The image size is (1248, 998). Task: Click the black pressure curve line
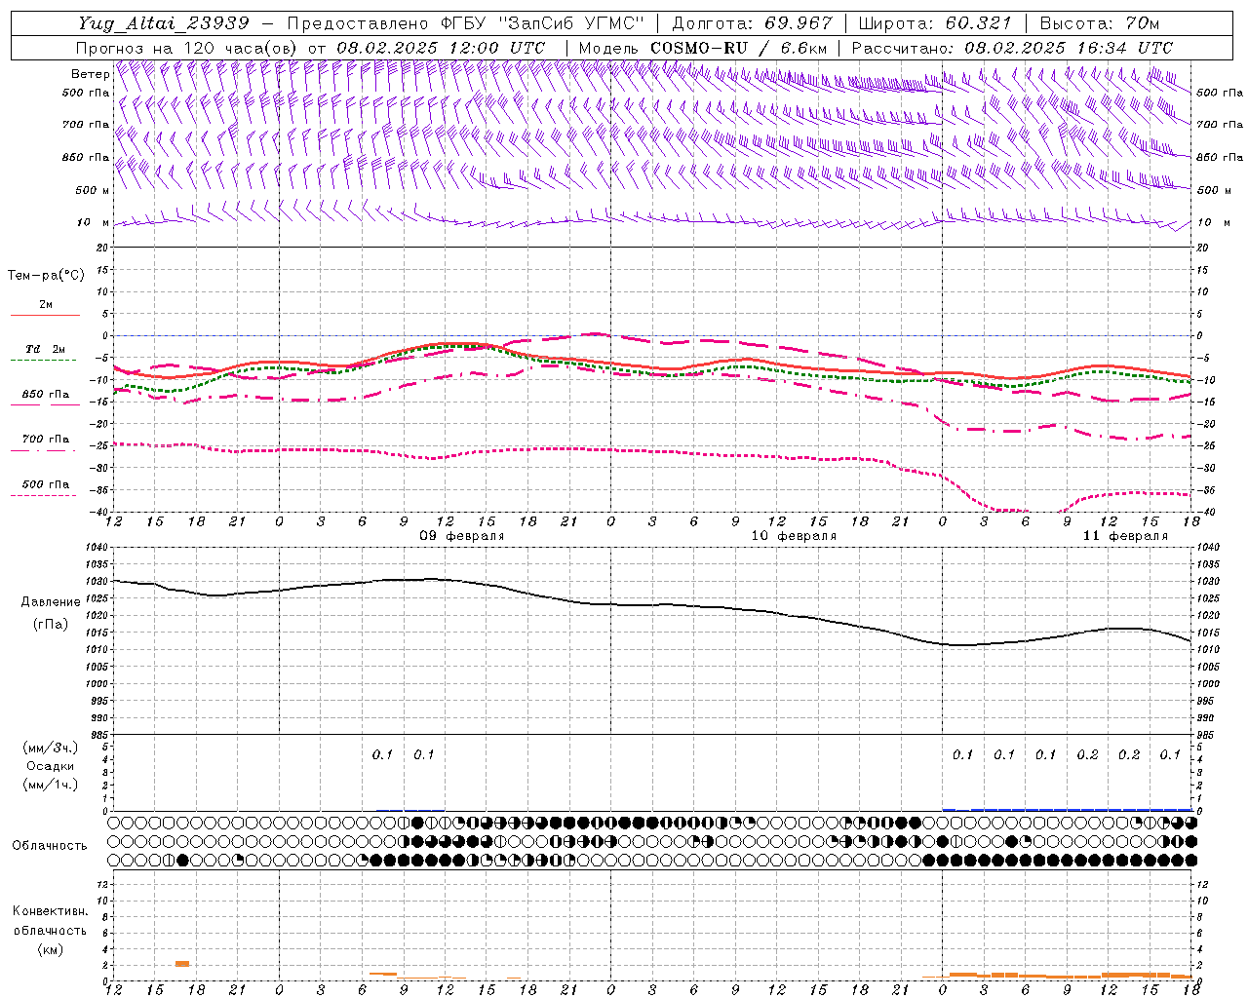652,605
